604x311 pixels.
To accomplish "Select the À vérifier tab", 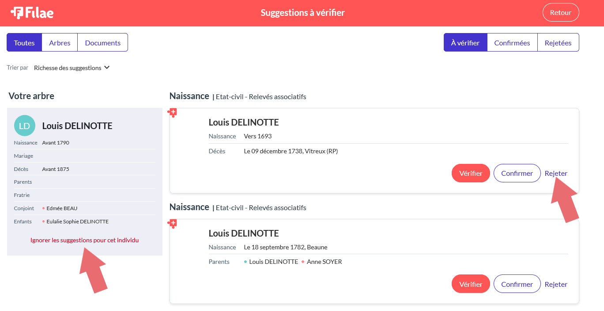I will pos(465,43).
